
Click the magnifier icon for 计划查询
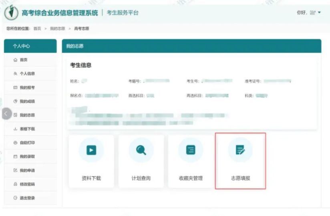[x=141, y=150]
